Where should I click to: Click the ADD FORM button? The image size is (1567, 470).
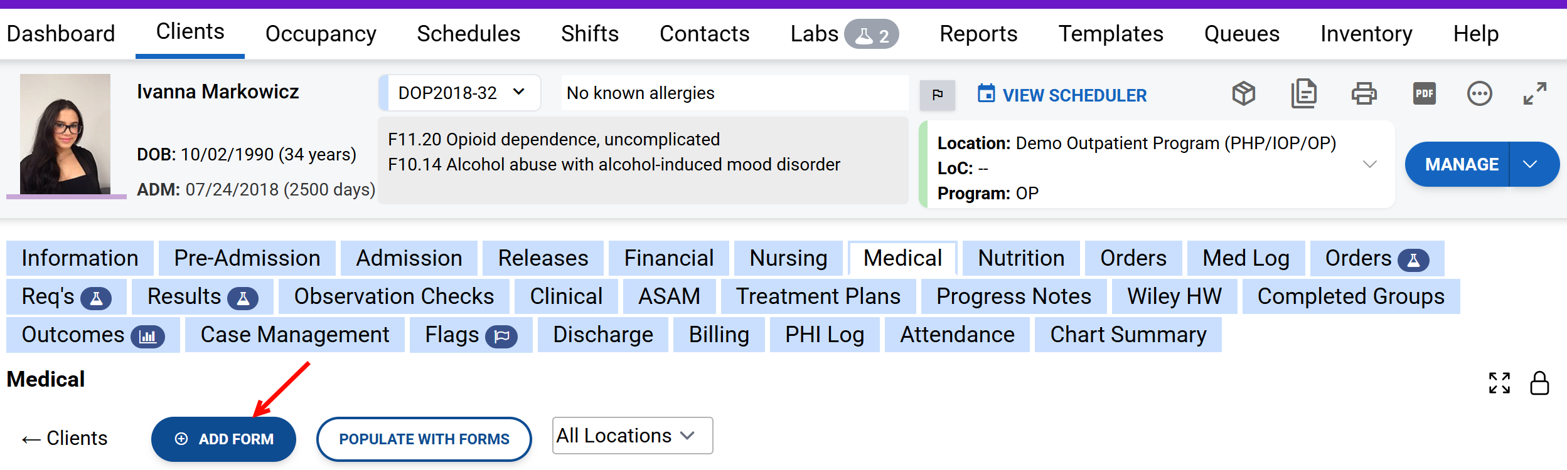point(223,439)
